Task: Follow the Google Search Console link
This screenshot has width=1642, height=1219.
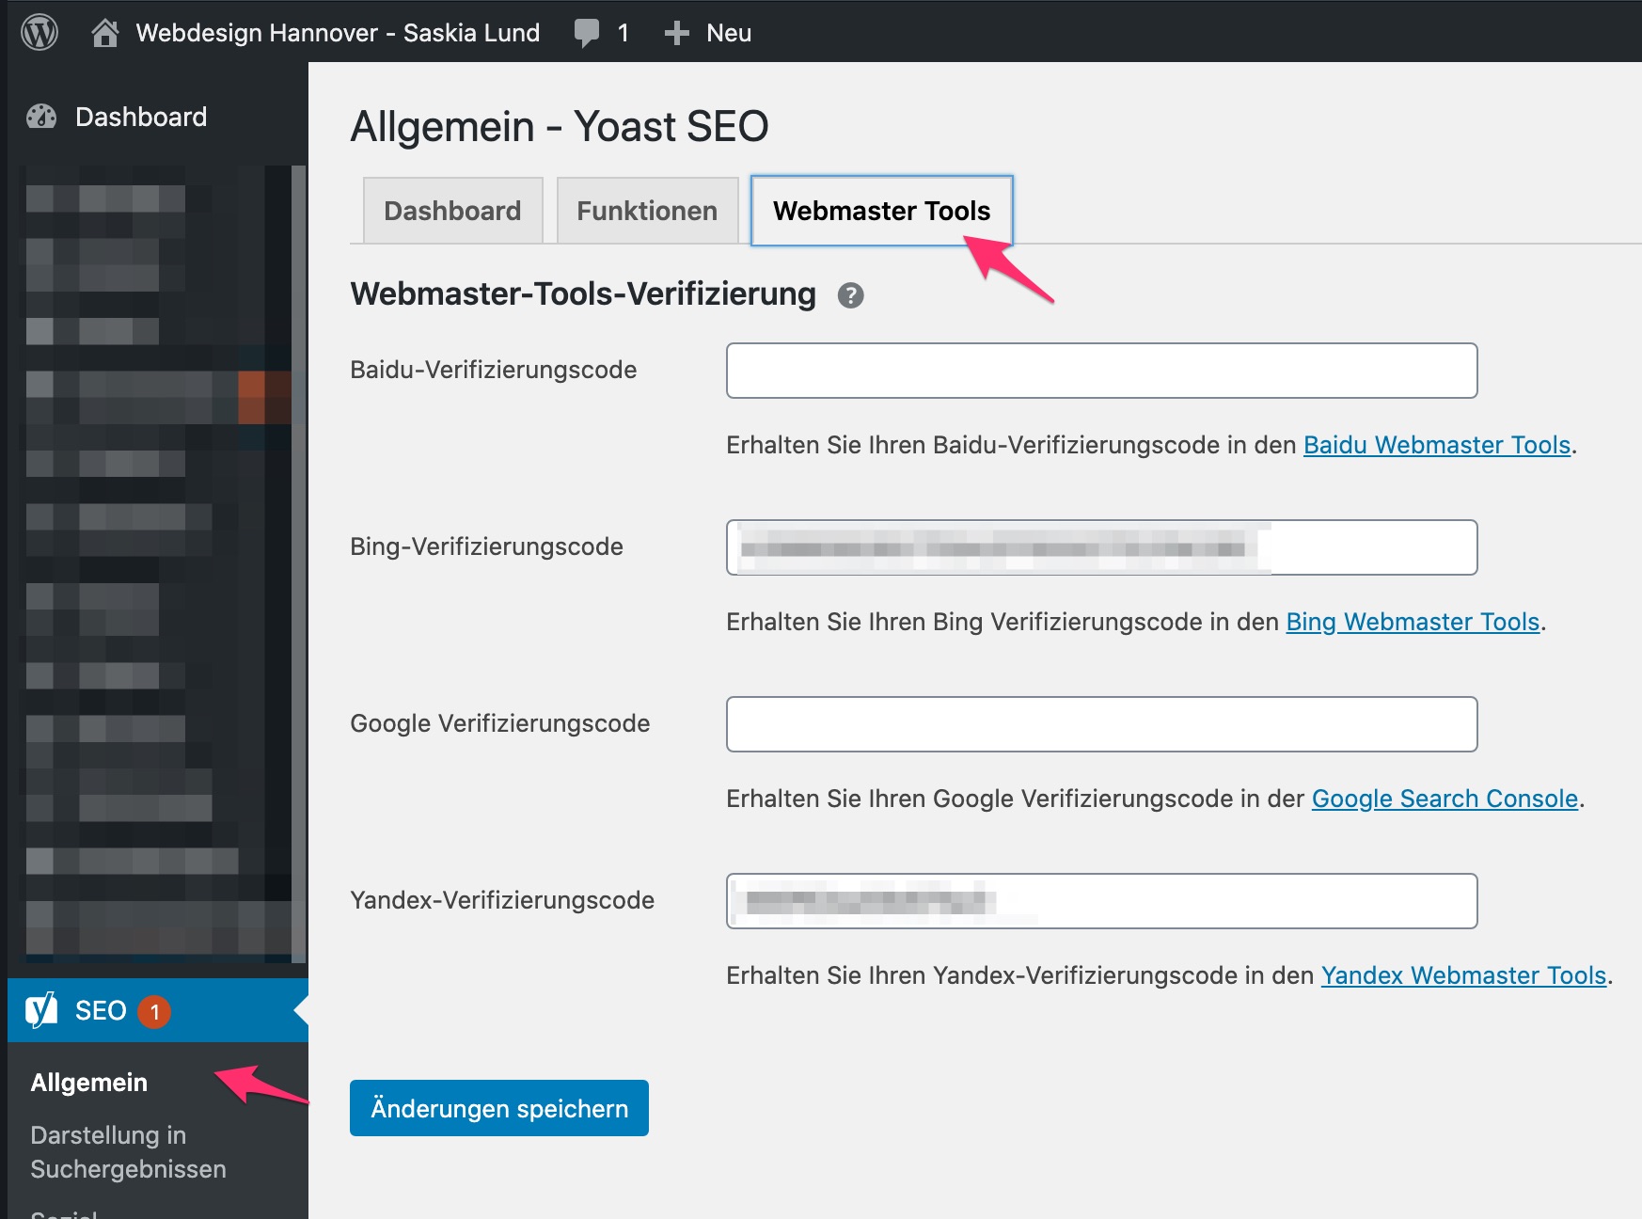Action: coord(1445,799)
